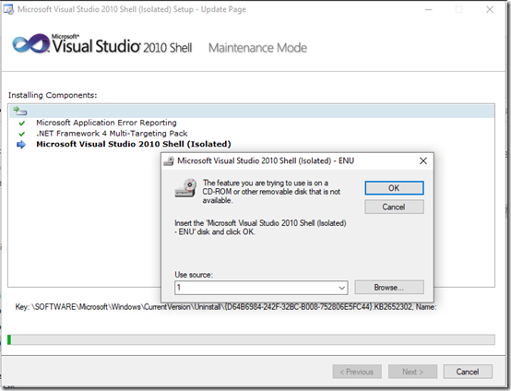
Task: Click Cancel in the ENU disk dialog
Action: point(394,207)
